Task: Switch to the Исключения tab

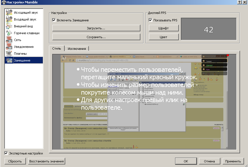Action: pyautogui.click(x=77, y=48)
